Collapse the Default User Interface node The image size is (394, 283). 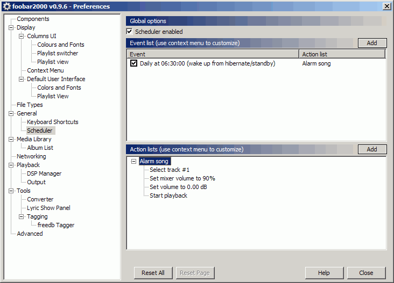22,79
